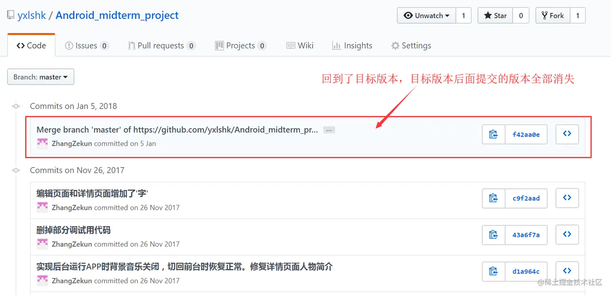Click ZhangZekun author on c9f2aad commit
The width and height of the screenshot is (611, 295).
(x=72, y=208)
